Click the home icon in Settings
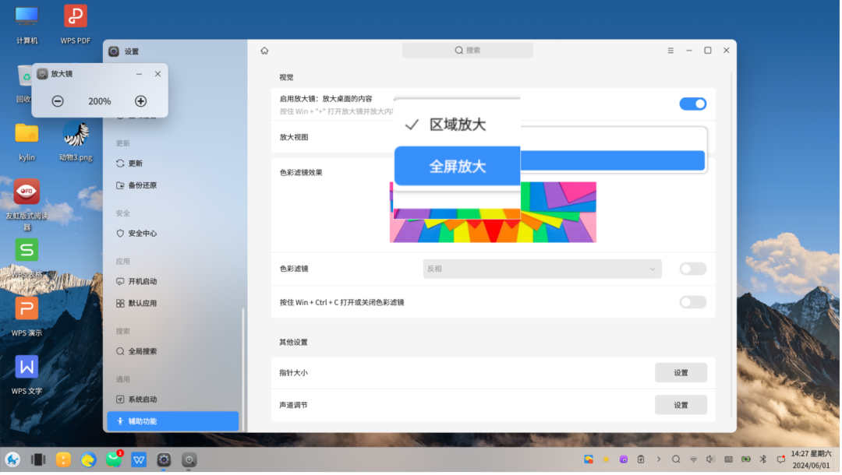This screenshot has height=475, width=842. 264,51
